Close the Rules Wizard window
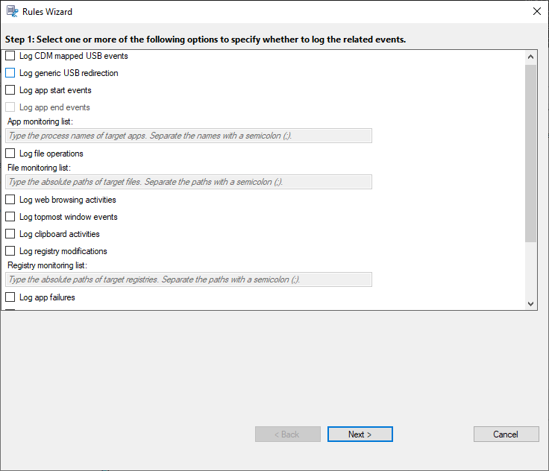 [536, 12]
